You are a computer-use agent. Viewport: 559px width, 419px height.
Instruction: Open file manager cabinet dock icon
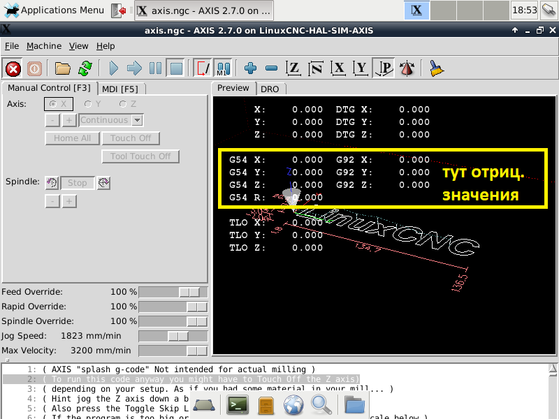tap(266, 406)
